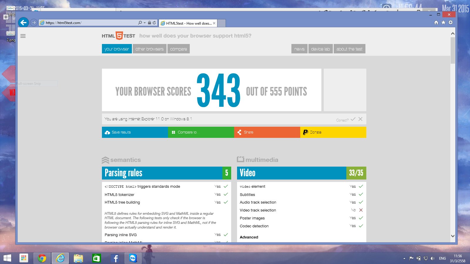
Task: Click 'HTML5 tokenizer' row
Action: point(167,194)
